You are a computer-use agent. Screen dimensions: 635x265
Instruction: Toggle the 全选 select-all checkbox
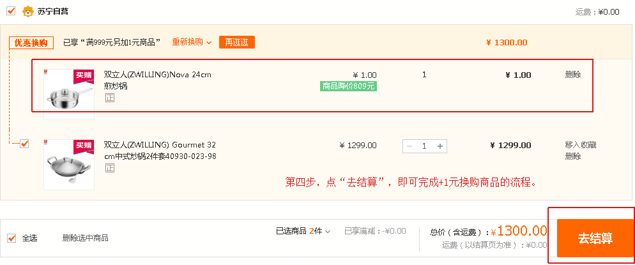point(11,238)
